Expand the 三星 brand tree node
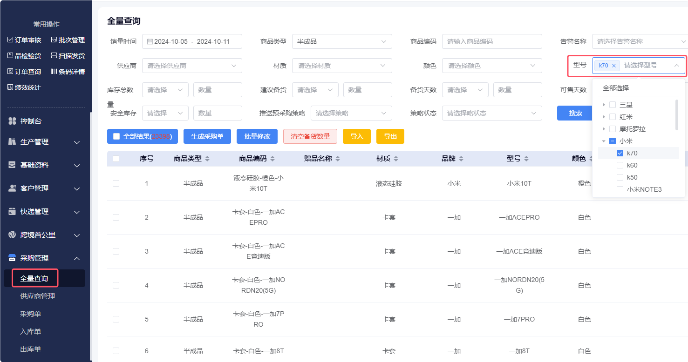The width and height of the screenshot is (688, 362). point(604,105)
